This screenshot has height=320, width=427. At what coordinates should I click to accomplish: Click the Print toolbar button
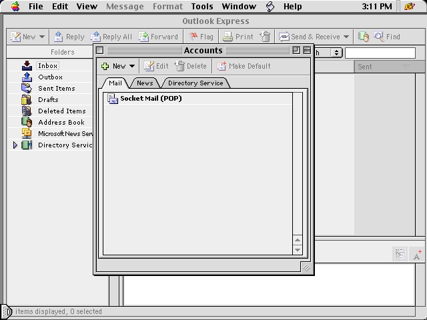click(238, 37)
